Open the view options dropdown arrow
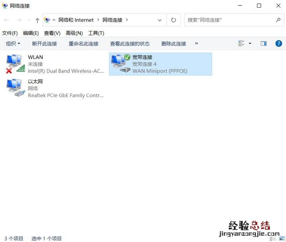Screen dimensions: 286x242 point(250,43)
